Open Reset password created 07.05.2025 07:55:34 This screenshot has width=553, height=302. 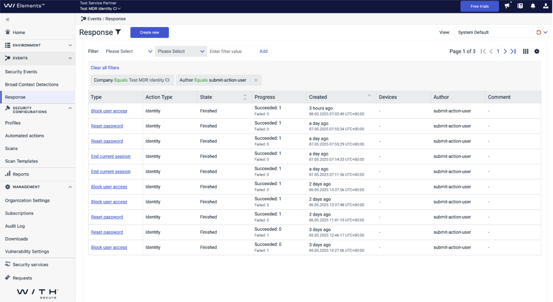click(x=107, y=126)
